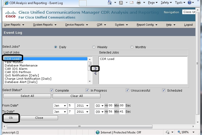Open the Page menu dropdown
The width and height of the screenshot is (202, 135).
[x=153, y=3]
